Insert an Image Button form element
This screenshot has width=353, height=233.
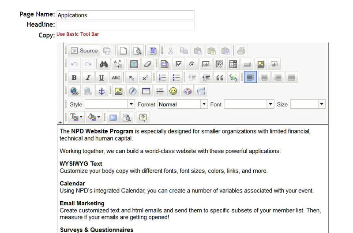pos(261,64)
